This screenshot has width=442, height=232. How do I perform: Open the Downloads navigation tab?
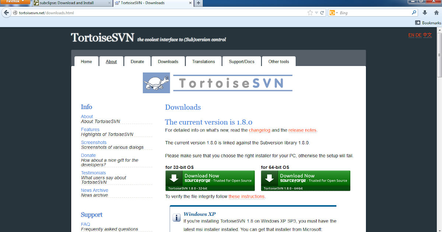click(x=168, y=61)
